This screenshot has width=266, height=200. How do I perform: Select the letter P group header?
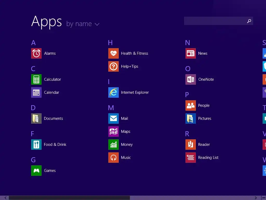pyautogui.click(x=187, y=95)
